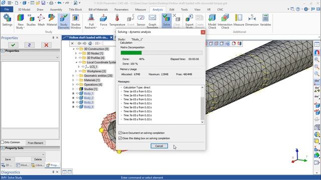This screenshot has width=321, height=180.
Task: Select the Temperature load tool
Action: click(x=117, y=20)
